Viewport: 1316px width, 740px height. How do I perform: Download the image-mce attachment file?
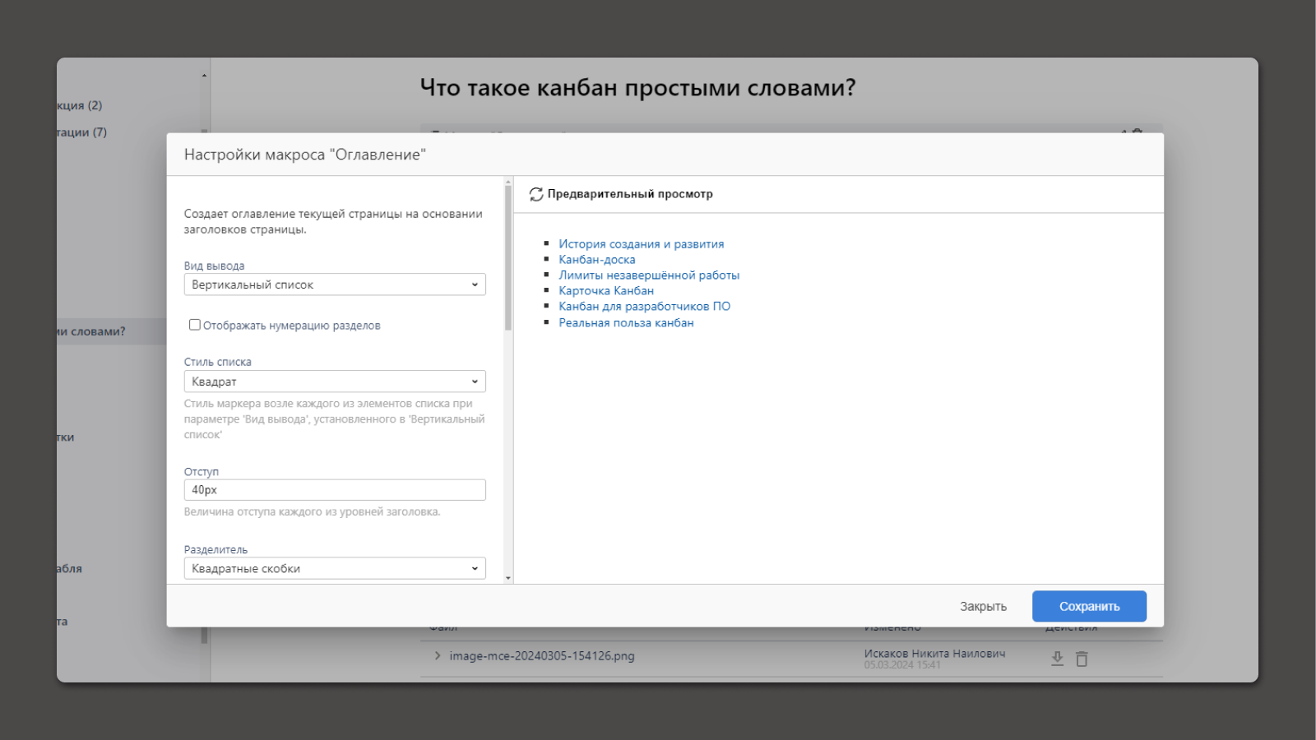pyautogui.click(x=1058, y=659)
